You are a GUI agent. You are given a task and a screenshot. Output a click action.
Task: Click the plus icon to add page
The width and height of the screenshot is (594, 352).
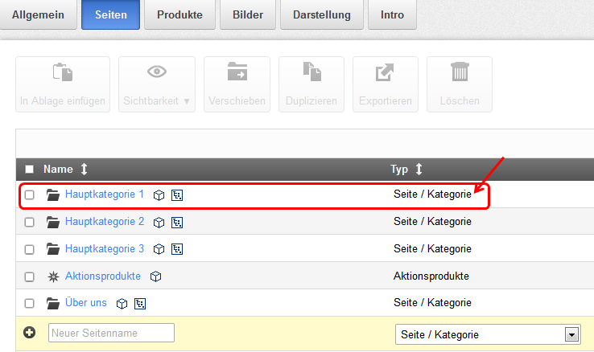(30, 333)
